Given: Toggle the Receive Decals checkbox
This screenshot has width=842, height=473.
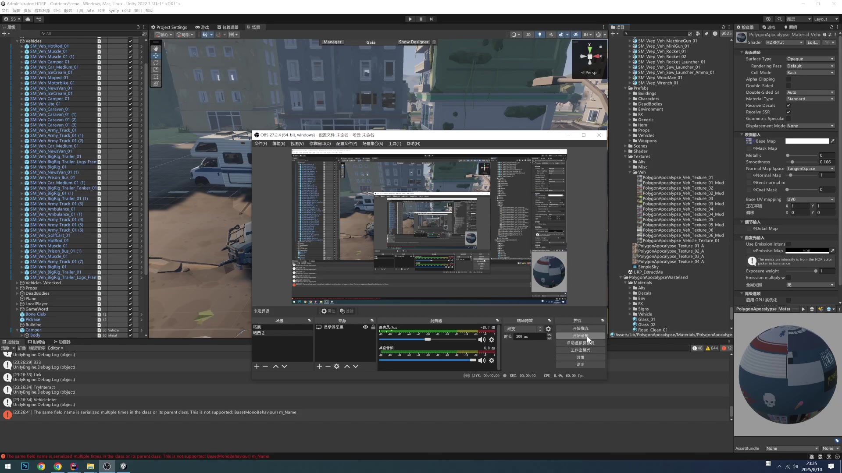Looking at the screenshot, I should (788, 106).
